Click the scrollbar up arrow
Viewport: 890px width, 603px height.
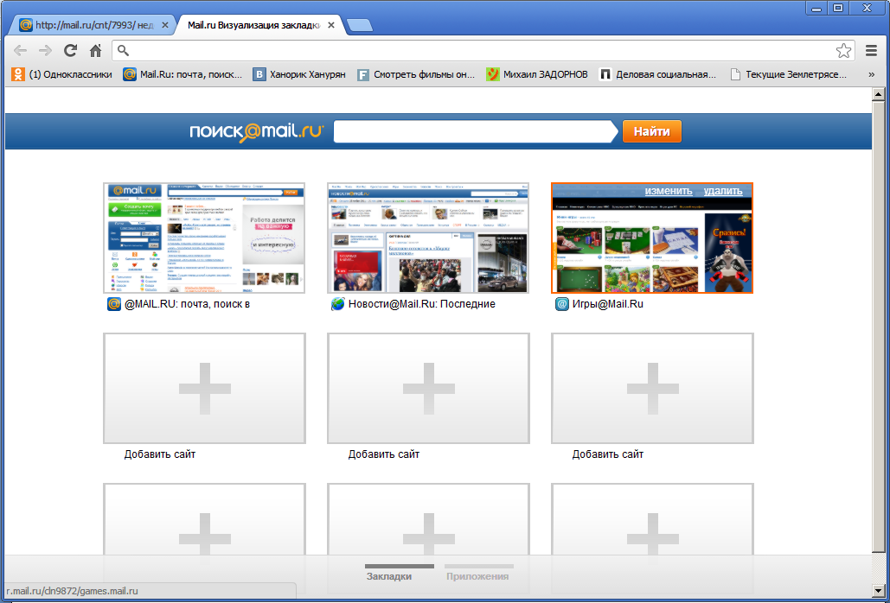[x=878, y=95]
